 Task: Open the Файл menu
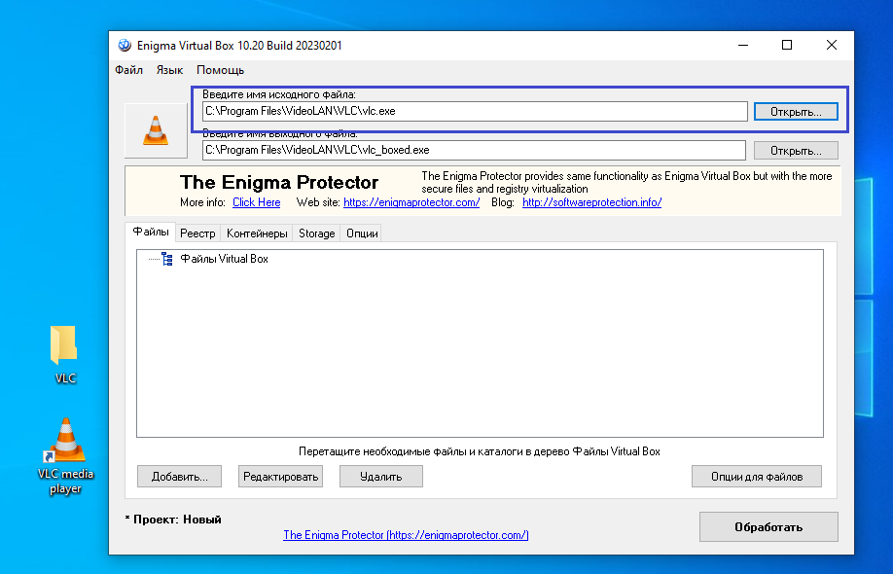pos(128,70)
